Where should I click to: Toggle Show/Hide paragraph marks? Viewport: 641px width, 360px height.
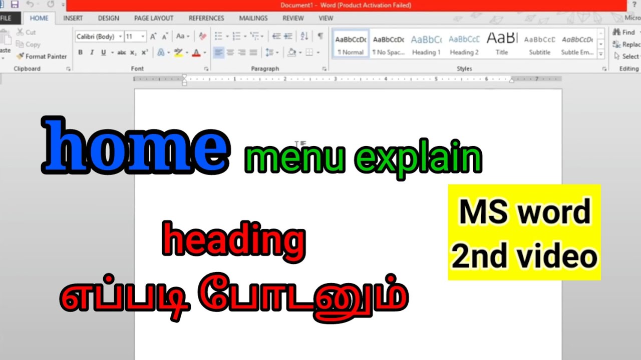(x=320, y=36)
